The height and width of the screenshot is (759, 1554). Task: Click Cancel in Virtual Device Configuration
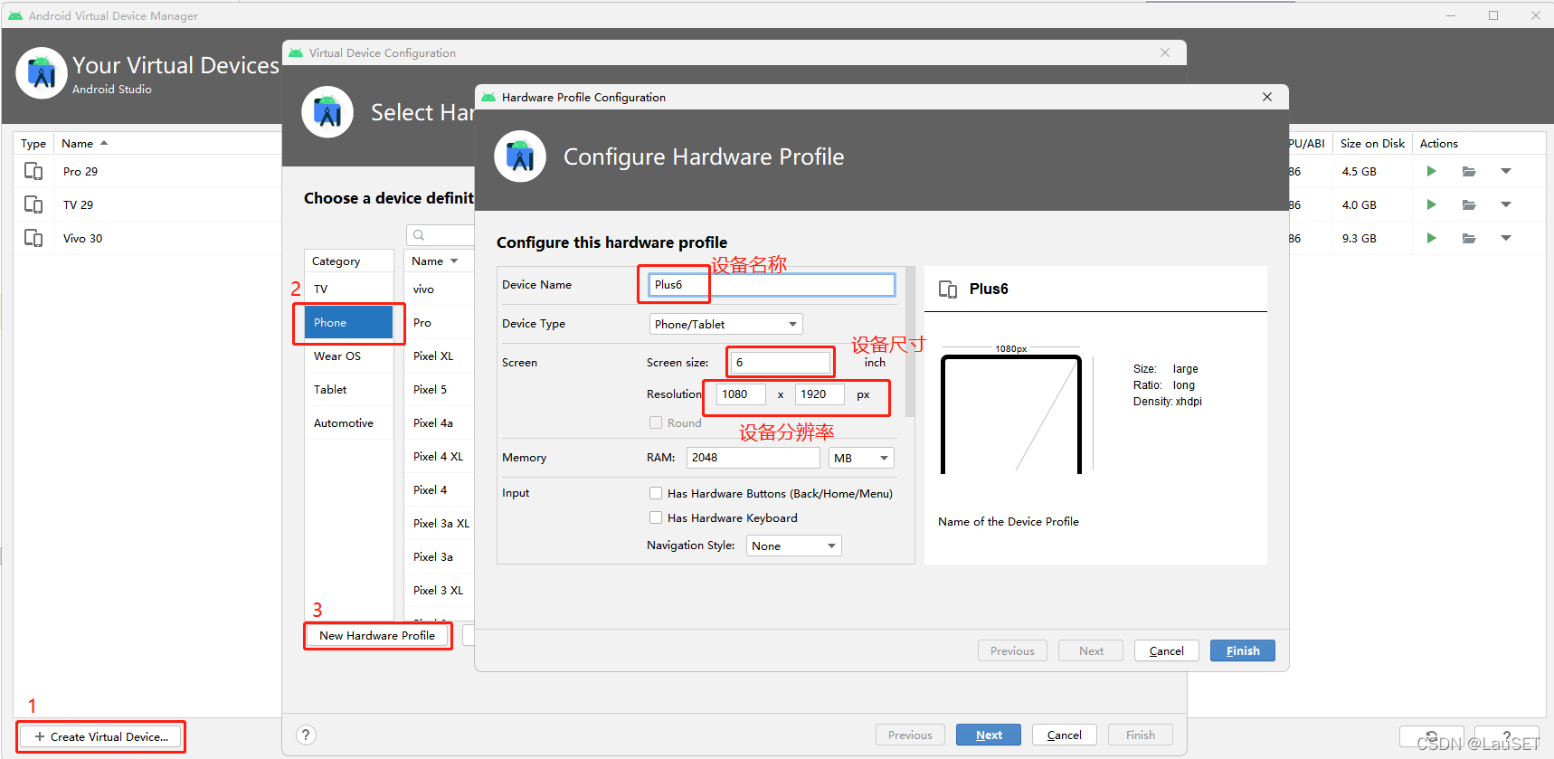tap(1065, 735)
